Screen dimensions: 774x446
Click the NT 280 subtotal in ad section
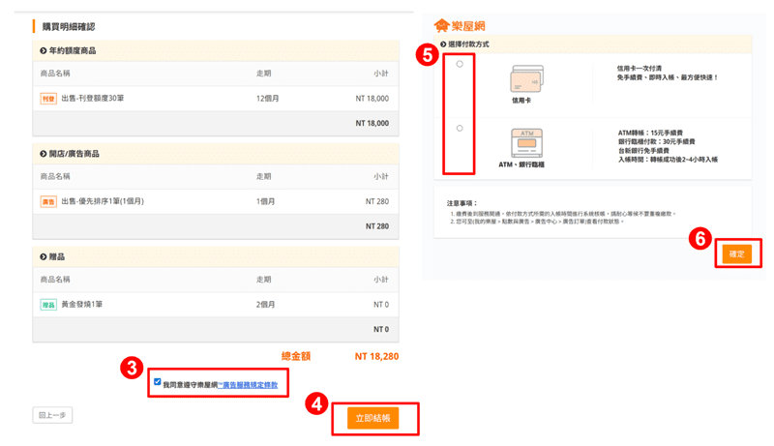pos(377,226)
